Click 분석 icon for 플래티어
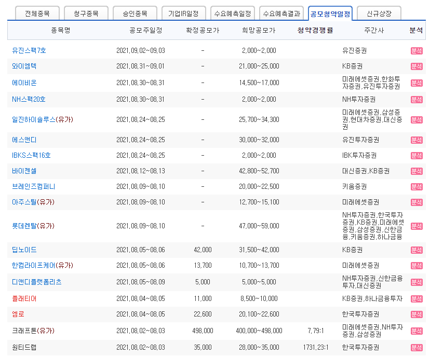Image resolution: width=430 pixels, height=357 pixels. [416, 299]
